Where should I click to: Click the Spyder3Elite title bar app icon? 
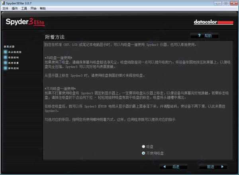[3, 3]
